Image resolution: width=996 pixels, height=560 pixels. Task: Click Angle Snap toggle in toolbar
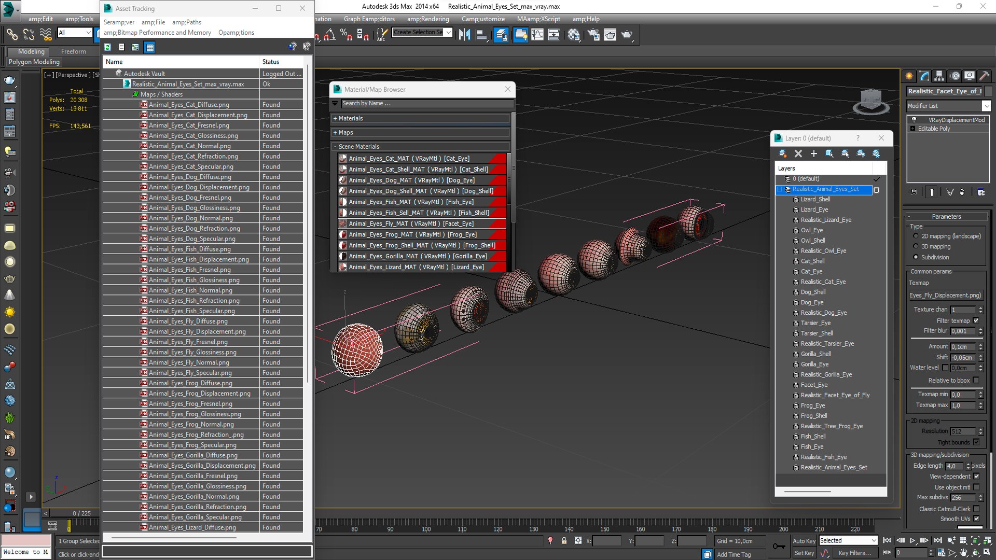pos(329,35)
